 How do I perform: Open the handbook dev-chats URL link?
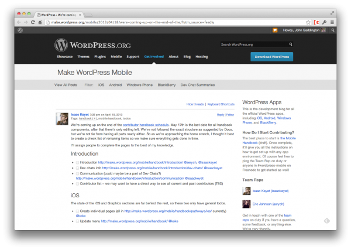153,168
